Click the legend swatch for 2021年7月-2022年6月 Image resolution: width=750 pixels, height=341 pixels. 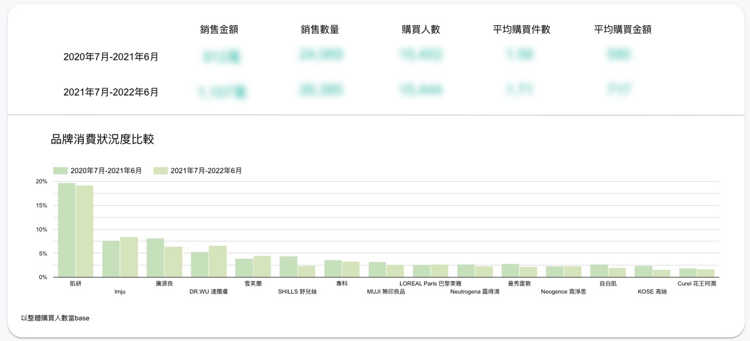point(161,170)
